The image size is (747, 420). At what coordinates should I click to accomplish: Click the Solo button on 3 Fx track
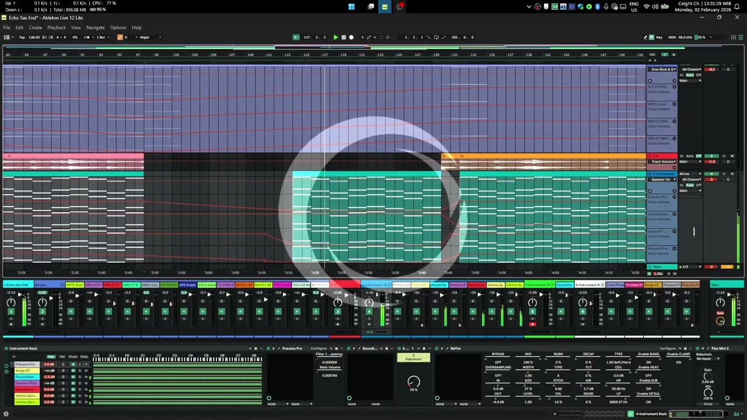point(724,156)
